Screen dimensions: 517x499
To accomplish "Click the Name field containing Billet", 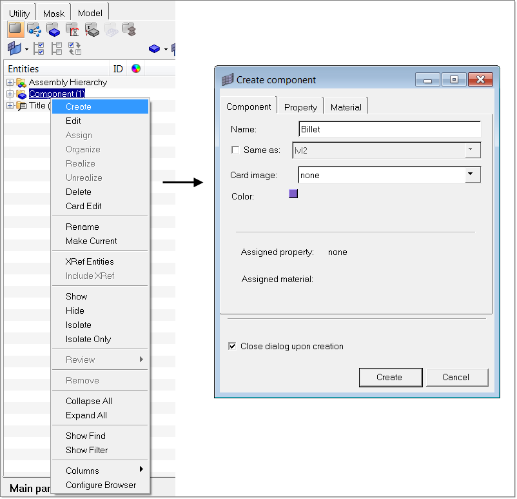I will 389,129.
